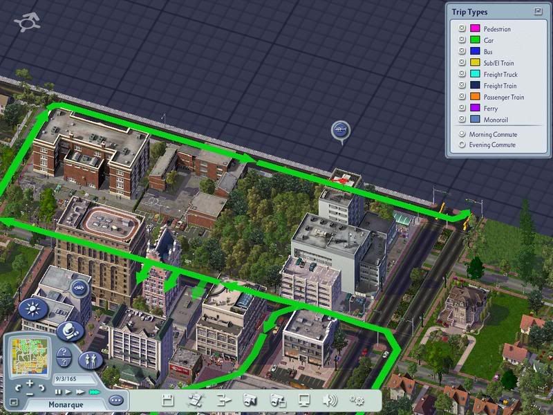Toggle the Car trip type checkbox
Viewport: 553px width, 415px height.
pos(462,39)
